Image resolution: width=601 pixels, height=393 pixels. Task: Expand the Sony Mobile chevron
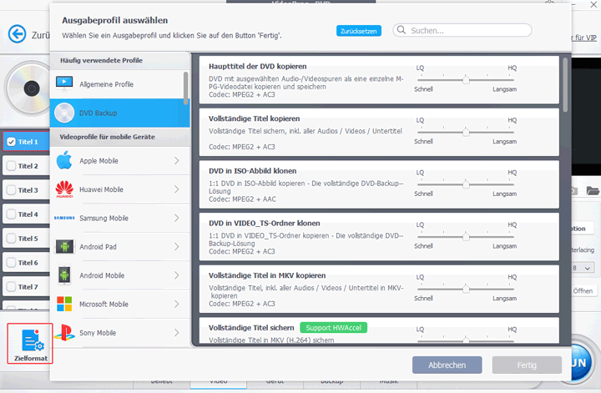point(177,332)
